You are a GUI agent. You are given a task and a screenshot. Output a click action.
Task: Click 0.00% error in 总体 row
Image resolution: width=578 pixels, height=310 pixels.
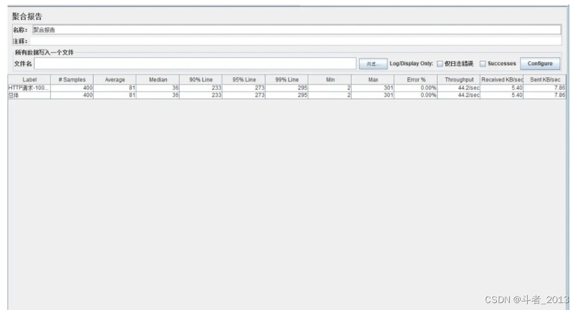click(x=428, y=95)
